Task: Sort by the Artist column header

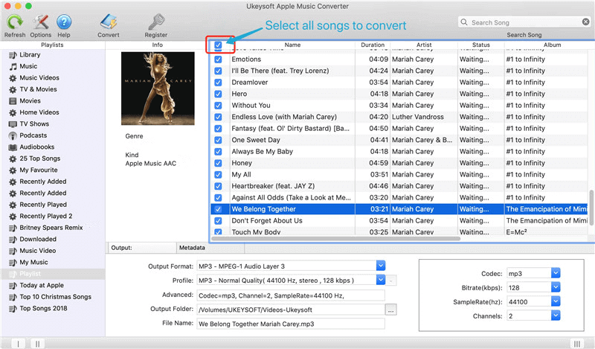Action: 424,45
